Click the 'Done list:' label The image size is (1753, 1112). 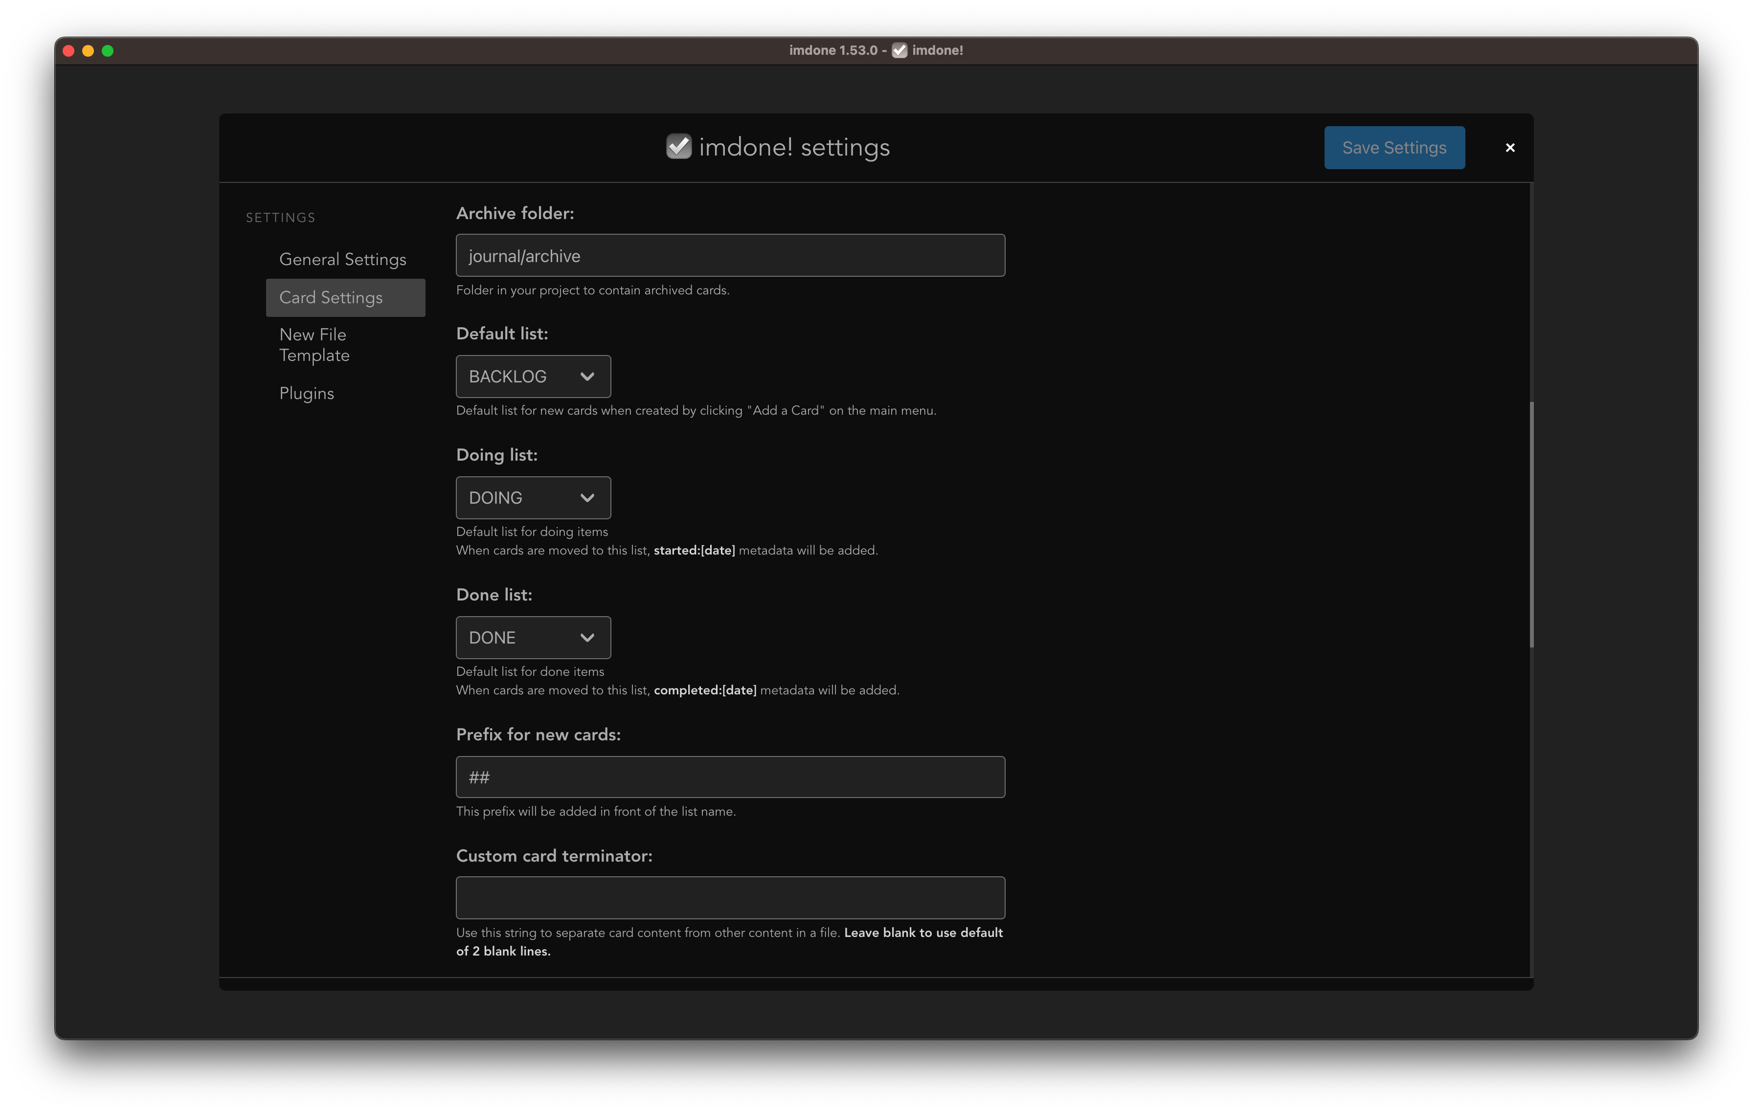pyautogui.click(x=494, y=595)
